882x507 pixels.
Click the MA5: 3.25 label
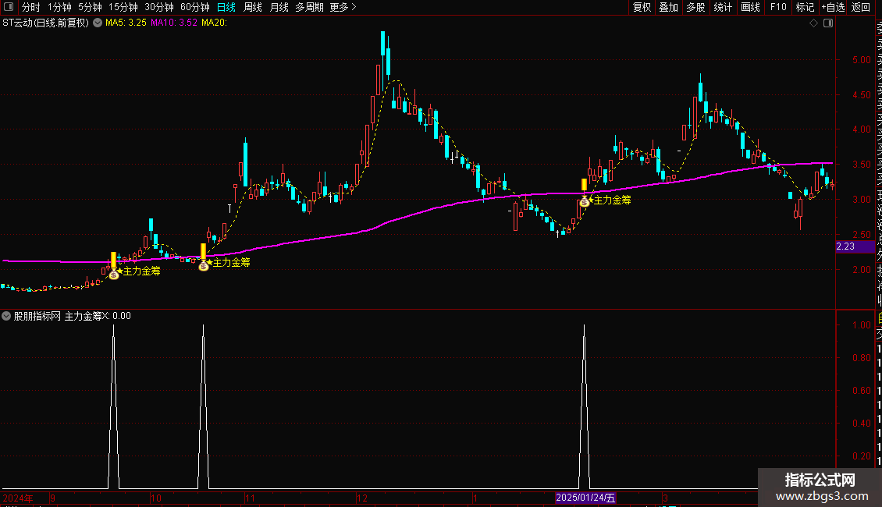126,23
